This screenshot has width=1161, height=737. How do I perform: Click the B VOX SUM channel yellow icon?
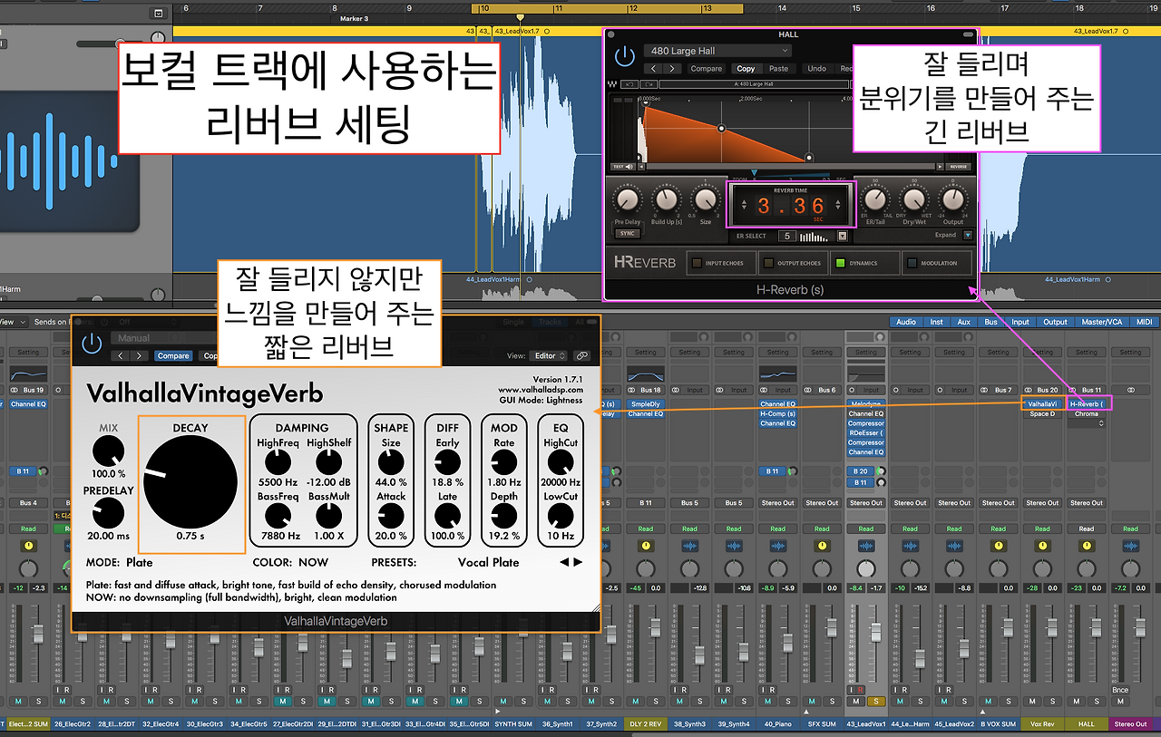tap(999, 547)
